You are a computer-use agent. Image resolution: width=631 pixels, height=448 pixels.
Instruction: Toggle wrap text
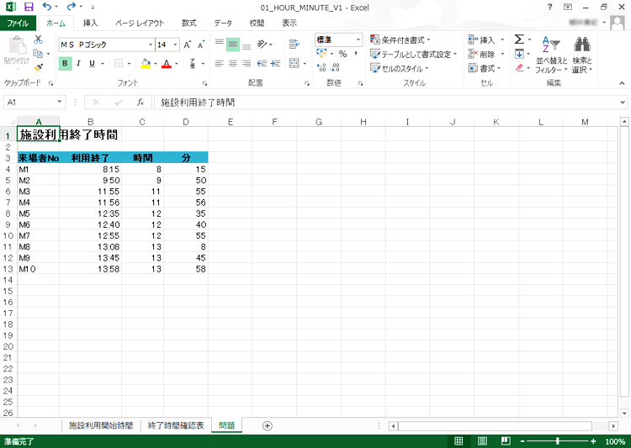click(294, 45)
